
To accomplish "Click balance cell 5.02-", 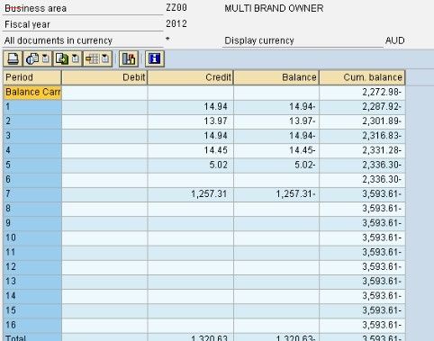I will (x=276, y=165).
